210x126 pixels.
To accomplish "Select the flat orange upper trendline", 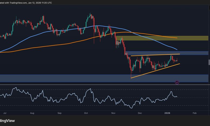I will pos(153,55).
